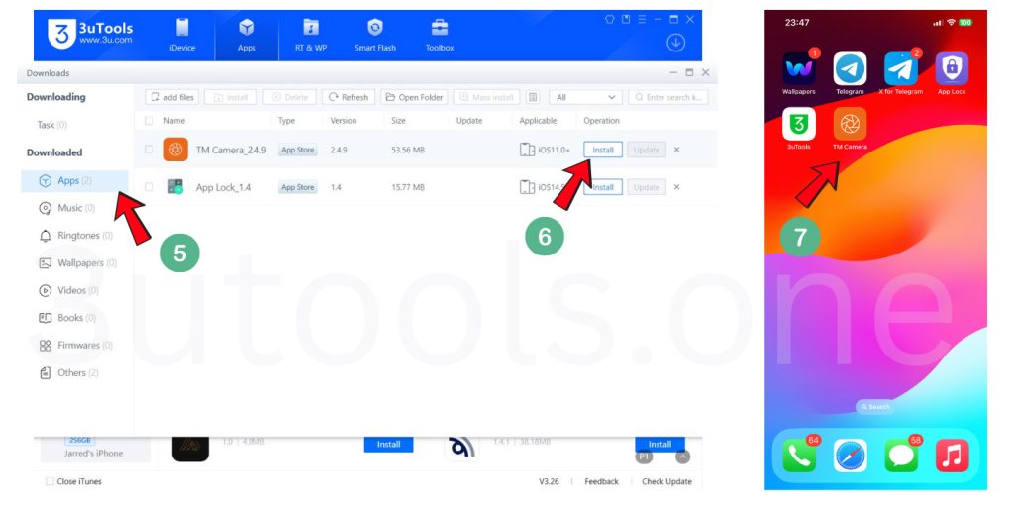This screenshot has width=1014, height=508.
Task: Click the add files button
Action: 172,97
